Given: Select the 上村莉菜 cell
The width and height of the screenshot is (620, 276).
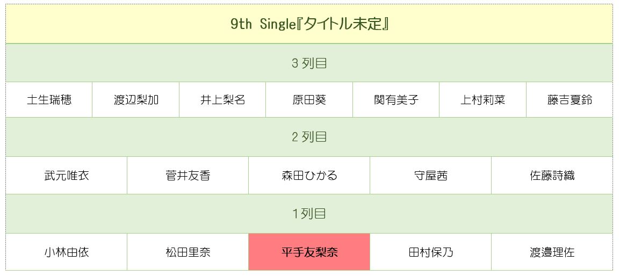Looking at the screenshot, I should point(482,100).
